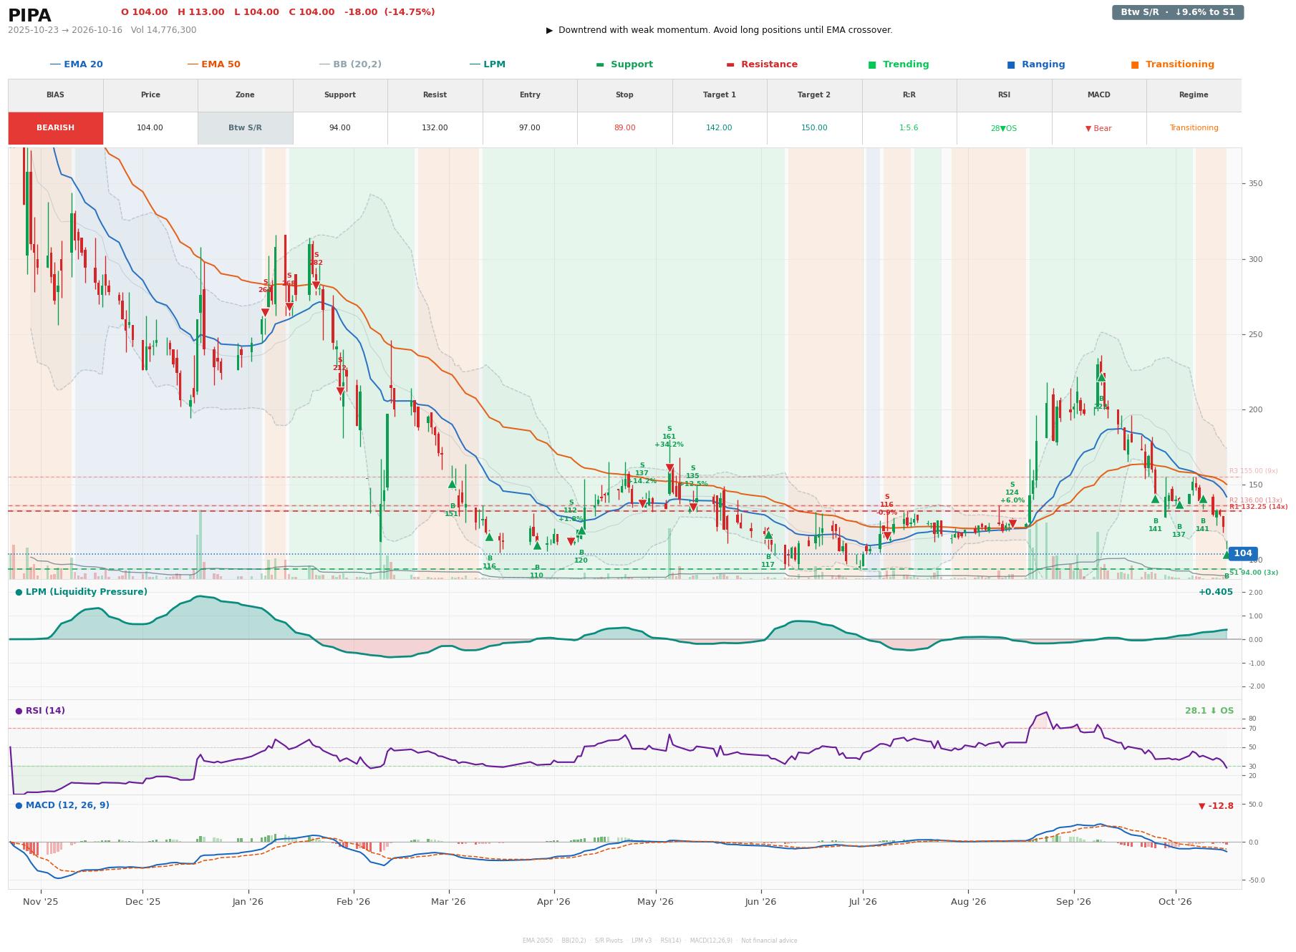Viewport: 1296px width, 952px height.
Task: Click the EMA 20 legend entry
Action: coord(76,64)
